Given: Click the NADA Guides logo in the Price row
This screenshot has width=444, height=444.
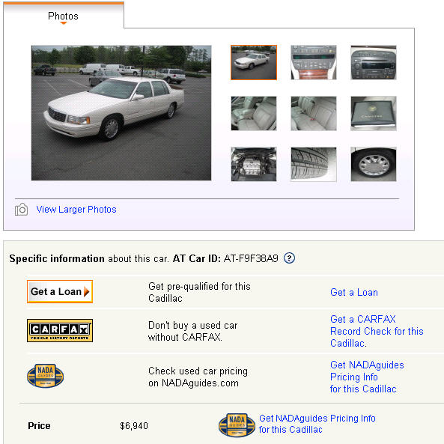Looking at the screenshot, I should 237,425.
